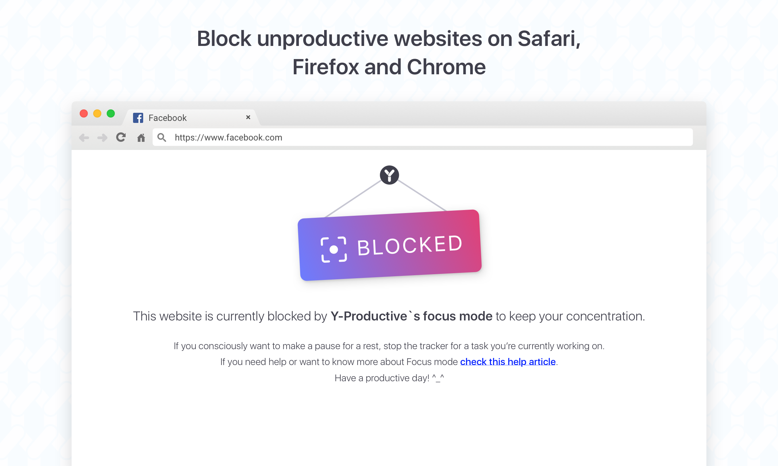Click the "Have a productive day!" line
The height and width of the screenshot is (466, 778).
(389, 378)
